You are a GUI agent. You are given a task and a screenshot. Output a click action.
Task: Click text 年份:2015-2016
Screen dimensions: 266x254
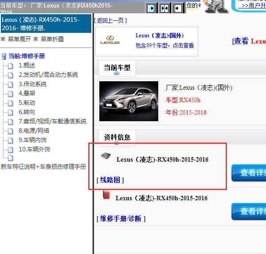pyautogui.click(x=186, y=112)
